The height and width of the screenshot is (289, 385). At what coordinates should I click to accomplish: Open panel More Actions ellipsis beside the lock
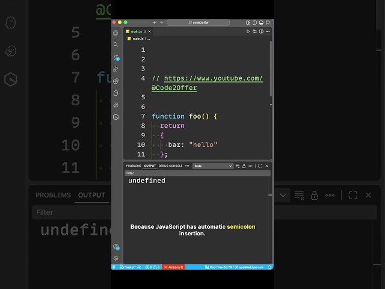tap(250, 166)
